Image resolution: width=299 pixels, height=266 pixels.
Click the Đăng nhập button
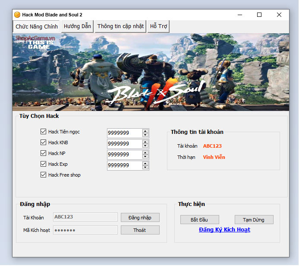tap(140, 218)
